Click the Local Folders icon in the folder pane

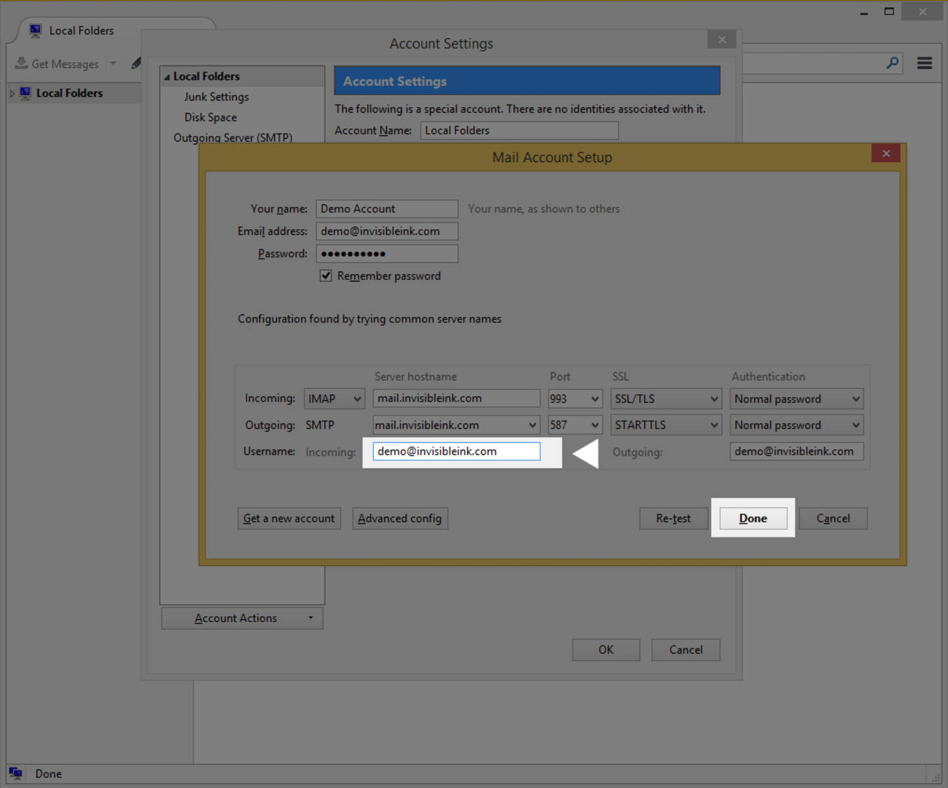click(26, 93)
